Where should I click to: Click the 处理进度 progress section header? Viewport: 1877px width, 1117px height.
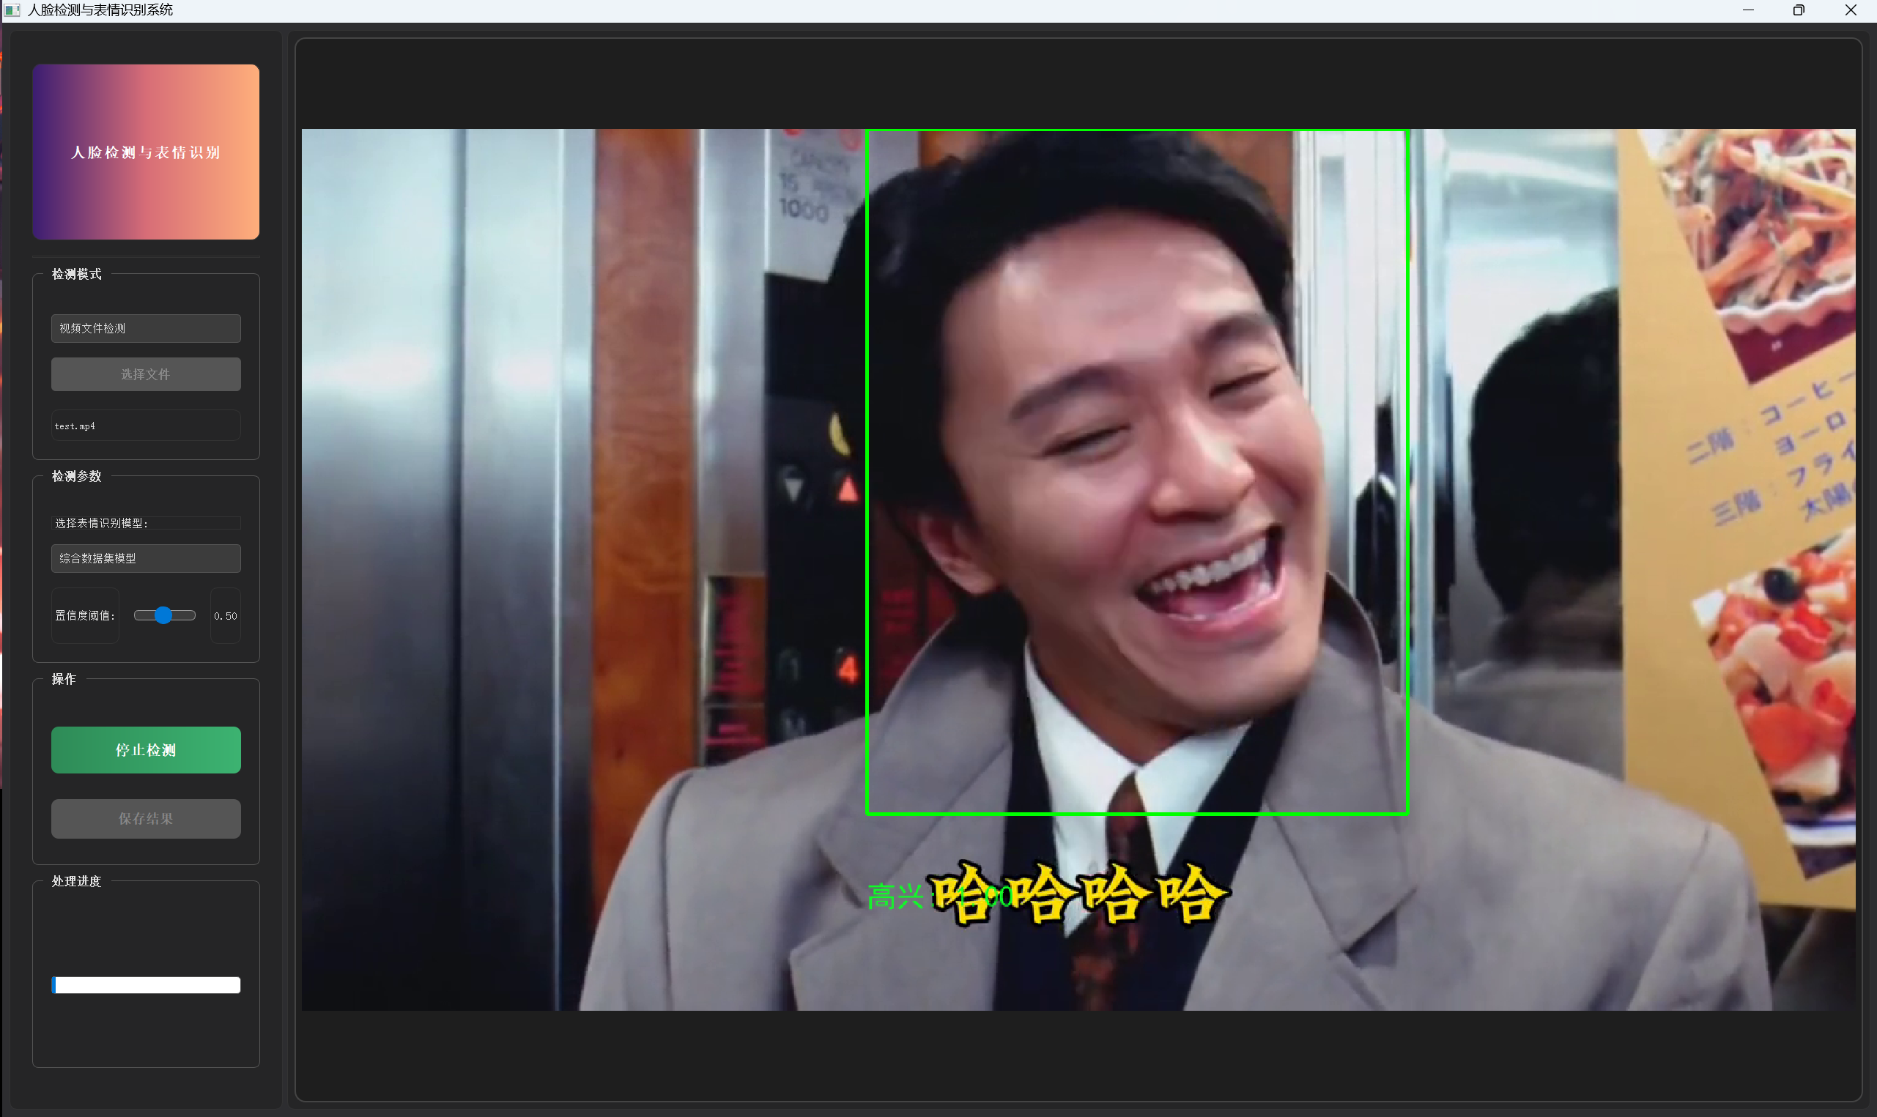[76, 881]
